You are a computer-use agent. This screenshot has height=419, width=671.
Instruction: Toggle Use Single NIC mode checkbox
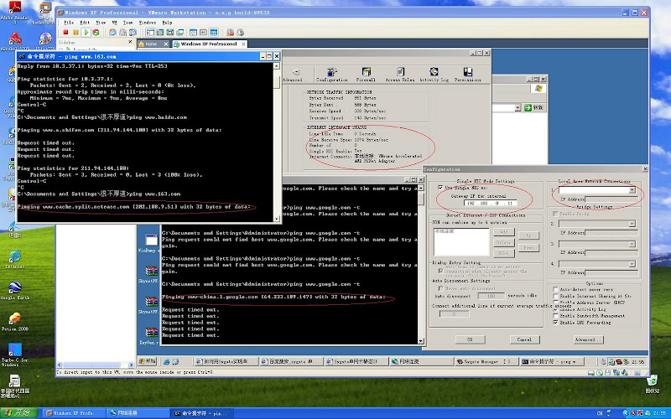point(440,187)
